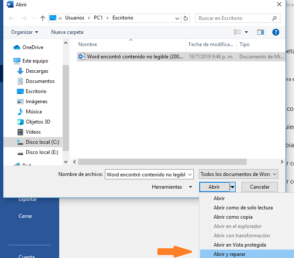The image size is (294, 258).
Task: Click the OneDrive cloud icon
Action: click(17, 47)
